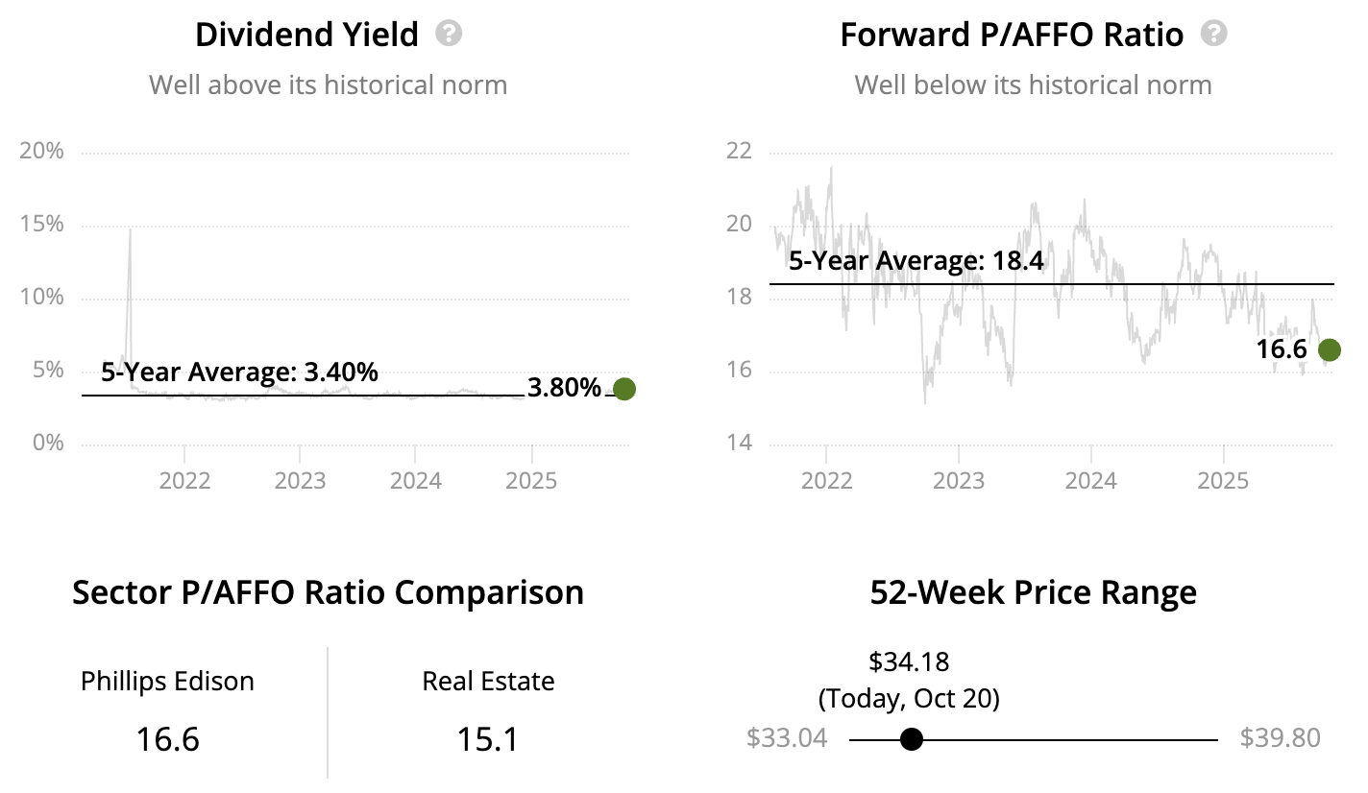Click the "Well below its historical norm" subtitle
This screenshot has height=793, width=1368.
tap(1033, 84)
